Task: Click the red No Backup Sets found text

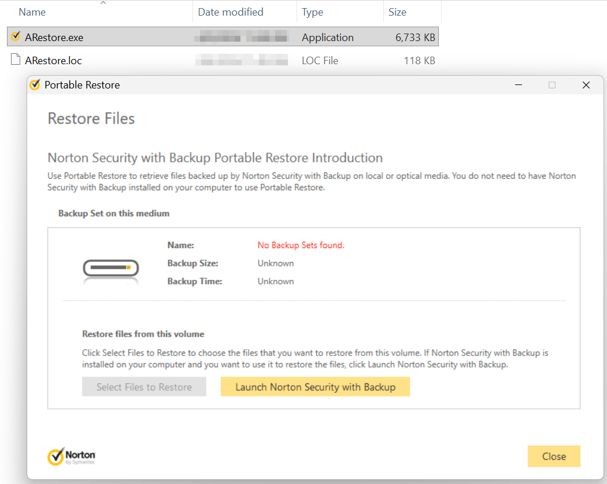Action: tap(301, 245)
